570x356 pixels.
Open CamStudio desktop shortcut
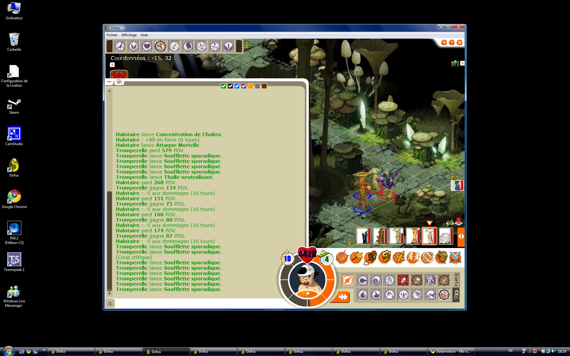pyautogui.click(x=14, y=136)
